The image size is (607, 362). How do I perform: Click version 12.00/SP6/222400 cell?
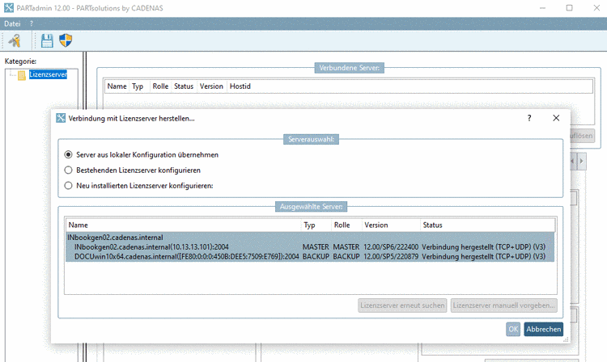[391, 247]
